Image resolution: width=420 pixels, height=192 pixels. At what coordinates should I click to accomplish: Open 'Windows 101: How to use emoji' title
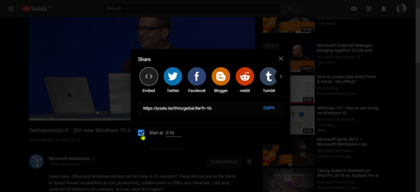point(348,110)
